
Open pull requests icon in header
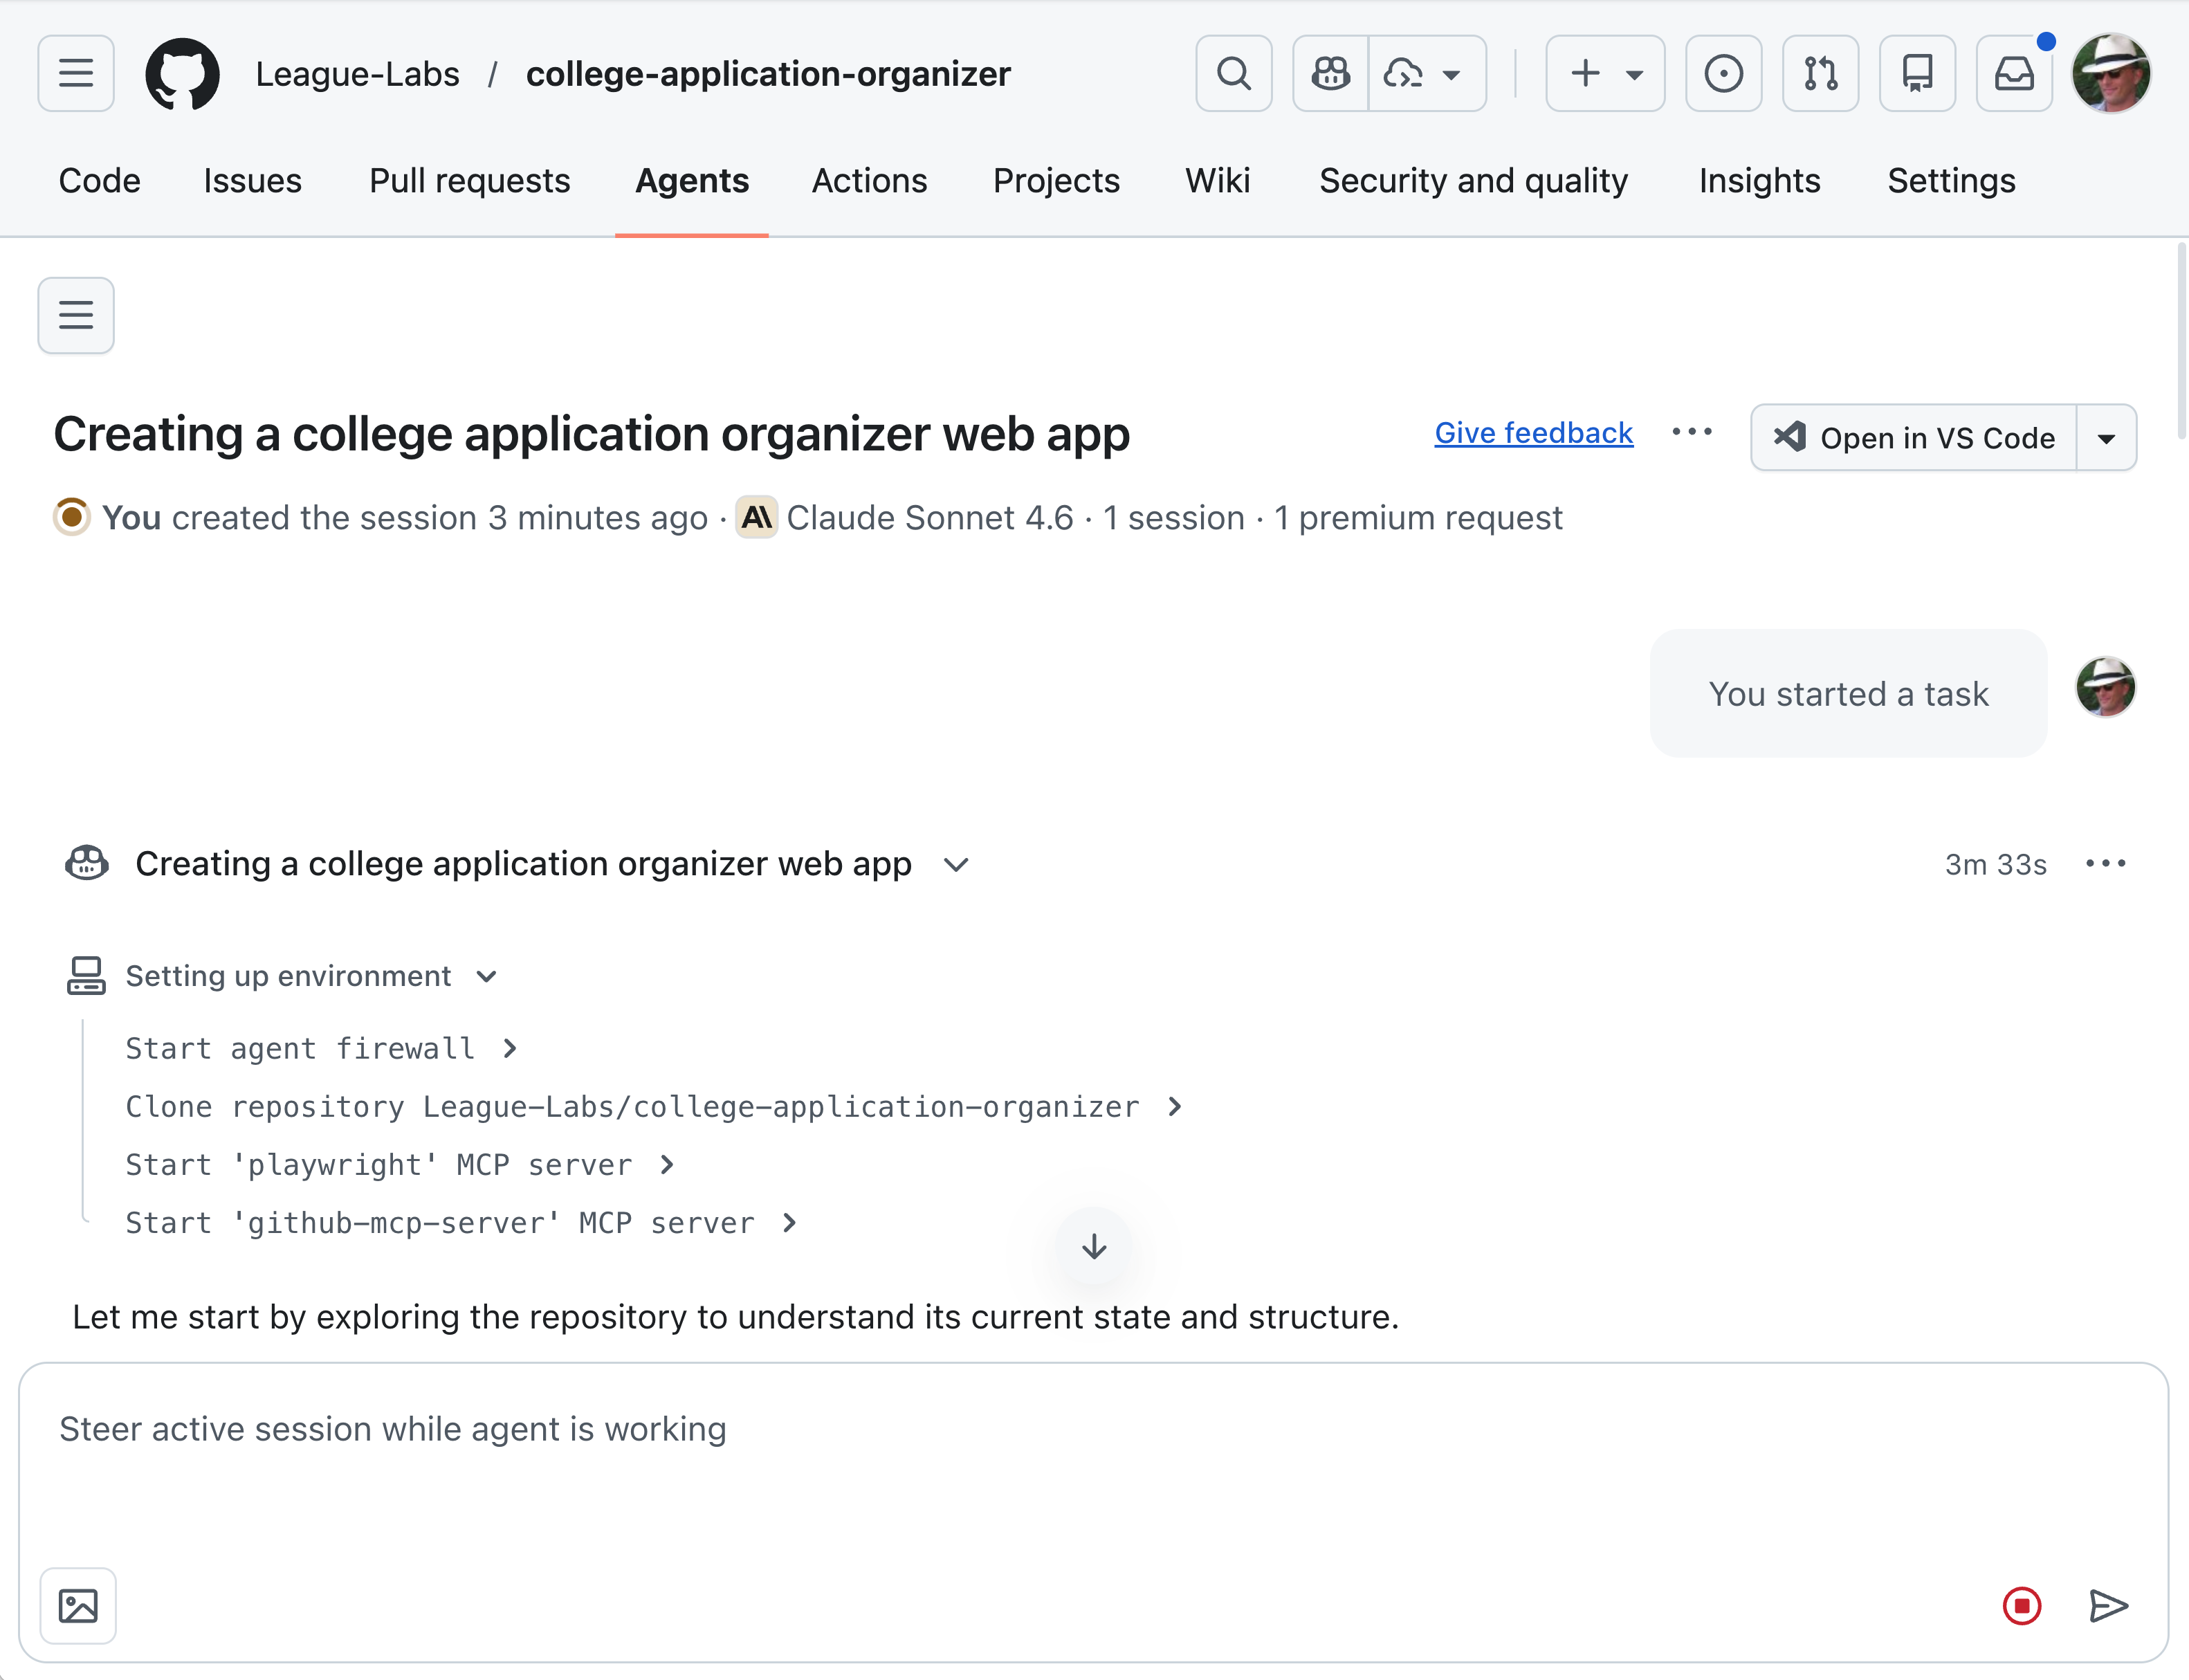coord(1820,73)
